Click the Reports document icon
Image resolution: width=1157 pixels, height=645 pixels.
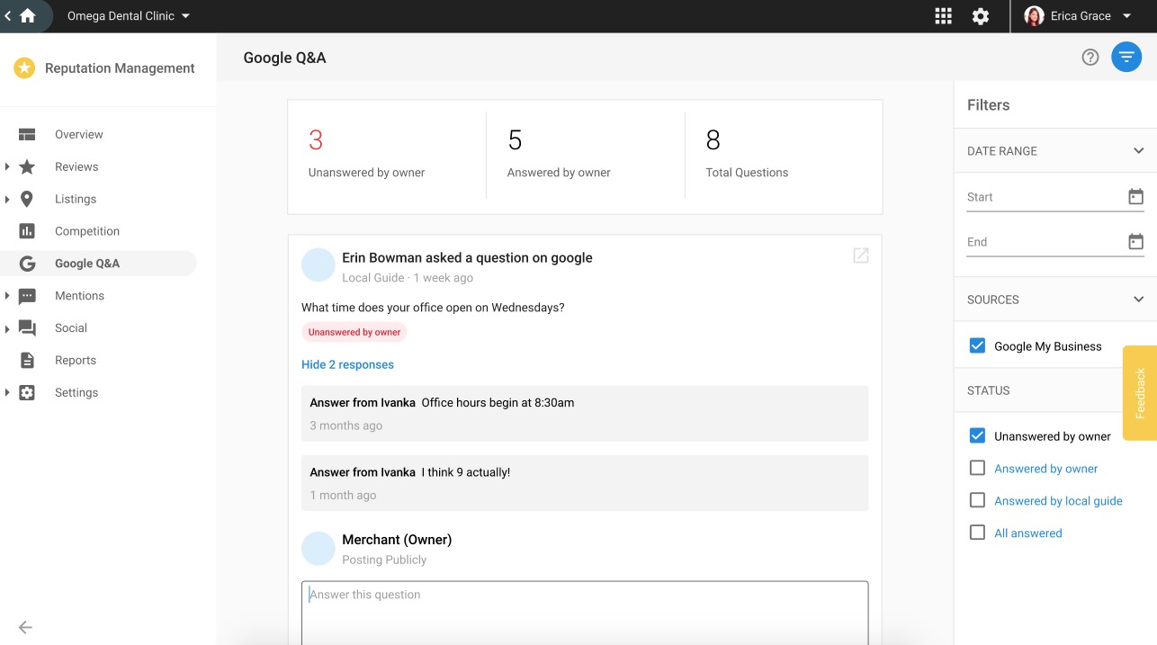pyautogui.click(x=27, y=360)
